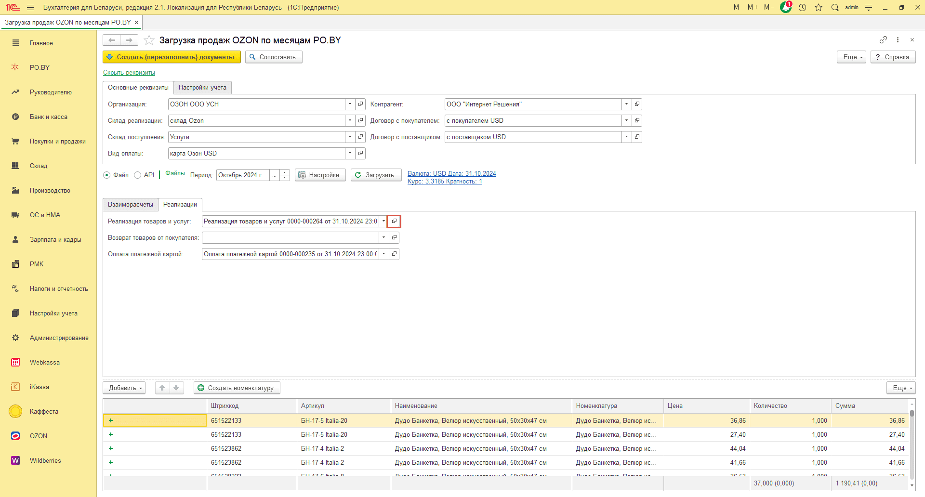Move the row up with the arrow

click(162, 388)
